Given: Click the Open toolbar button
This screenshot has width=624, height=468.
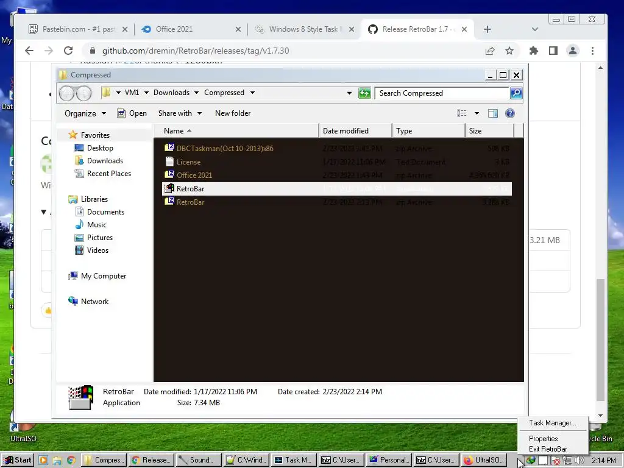Looking at the screenshot, I should pos(132,113).
